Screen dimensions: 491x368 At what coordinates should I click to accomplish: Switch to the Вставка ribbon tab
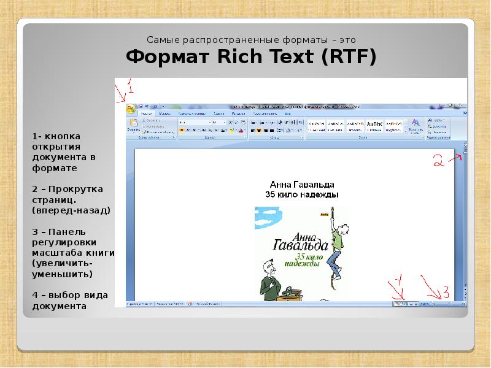[x=163, y=113]
